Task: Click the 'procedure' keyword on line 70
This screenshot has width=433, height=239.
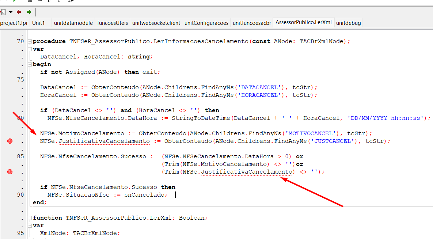Action: pos(49,41)
